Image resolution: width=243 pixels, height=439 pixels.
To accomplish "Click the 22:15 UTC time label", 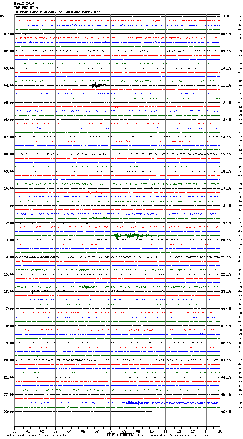I will (226, 274).
